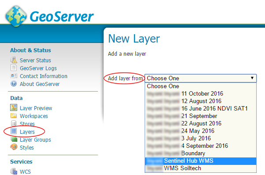Open the Layers link in the sidebar
Image resolution: width=265 pixels, height=175 pixels.
(27, 132)
